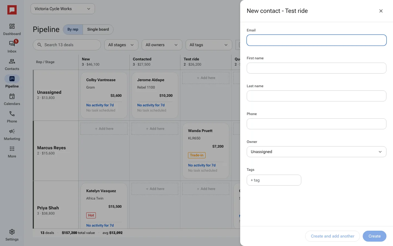This screenshot has width=393, height=246.
Task: Click the Contacted stage column header
Action: (x=155, y=62)
